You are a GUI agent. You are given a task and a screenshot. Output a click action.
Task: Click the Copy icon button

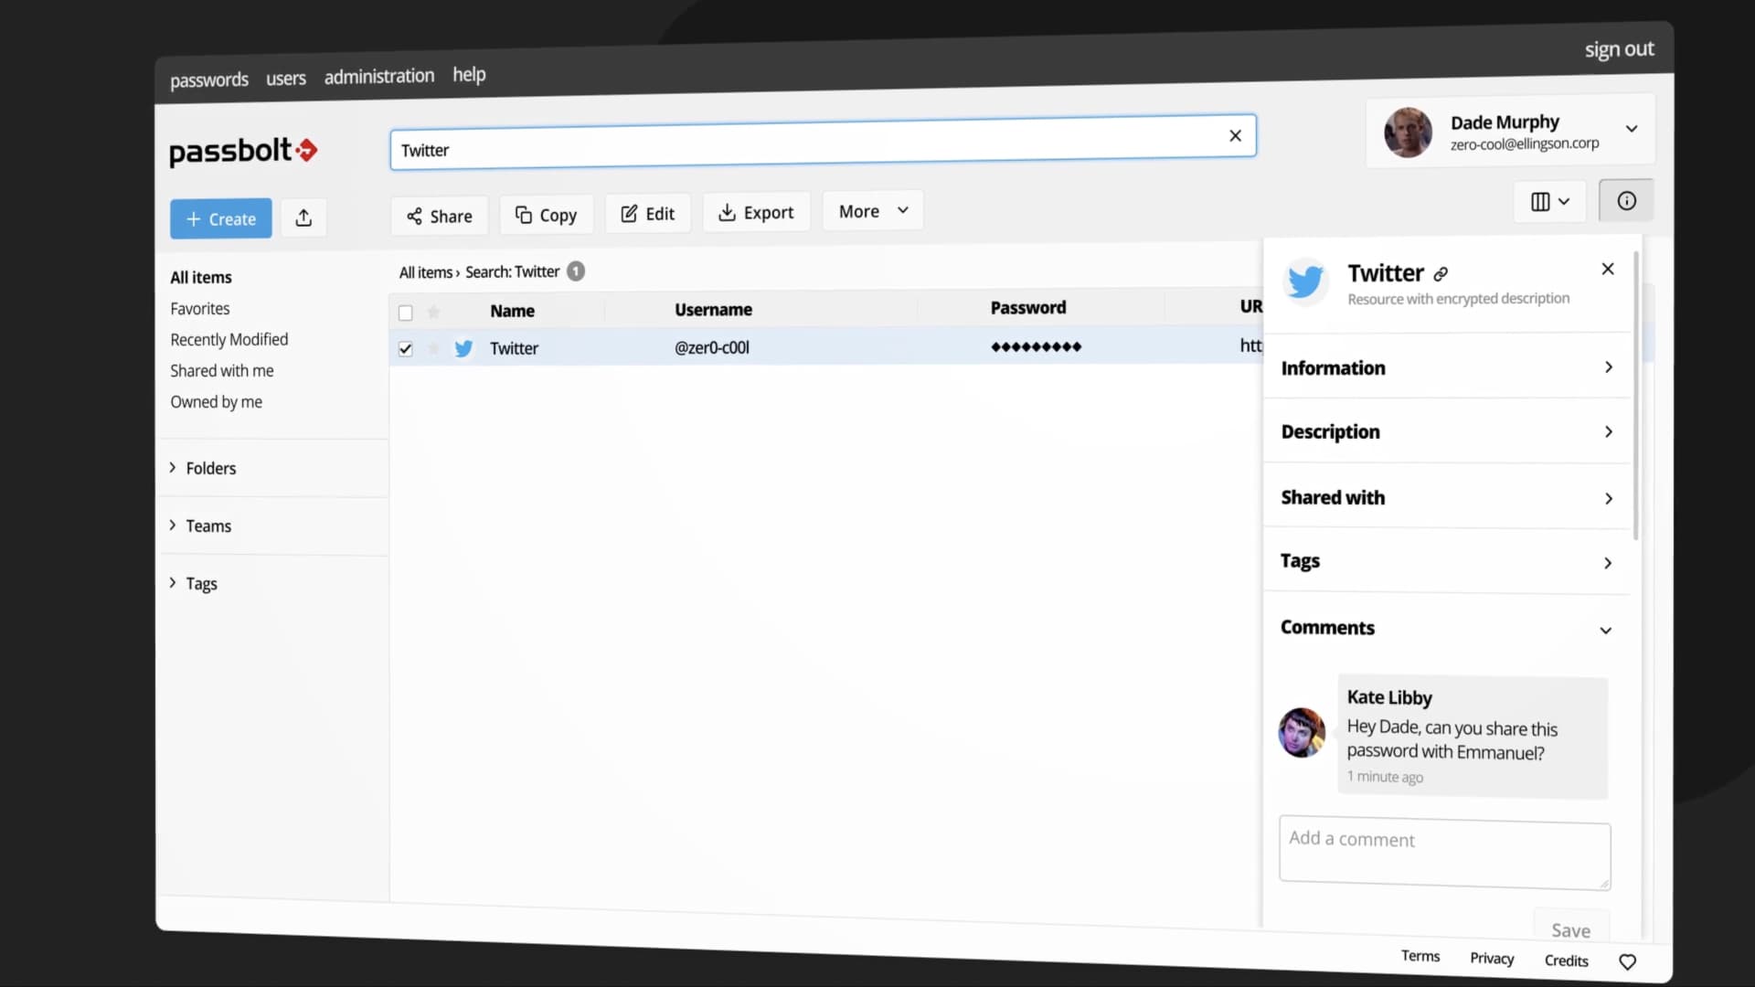(x=545, y=215)
